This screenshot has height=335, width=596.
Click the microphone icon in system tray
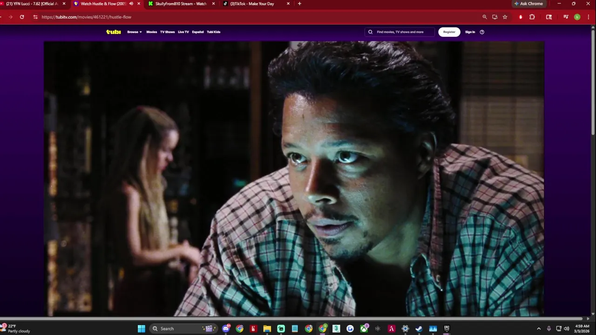[549, 328]
